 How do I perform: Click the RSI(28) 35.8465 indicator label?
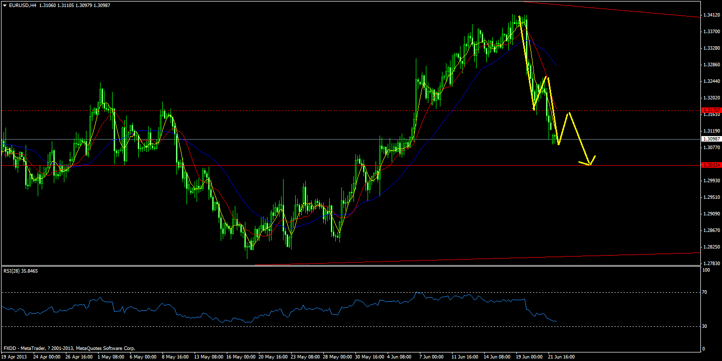tap(20, 271)
